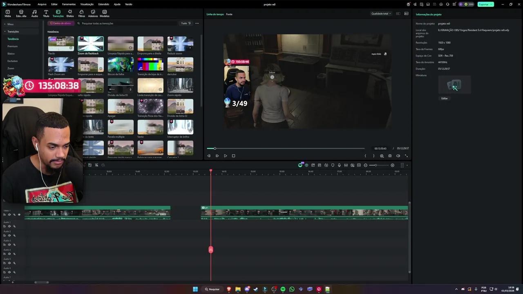This screenshot has height=294, width=523.
Task: Click the Exportar button
Action: coord(485,4)
